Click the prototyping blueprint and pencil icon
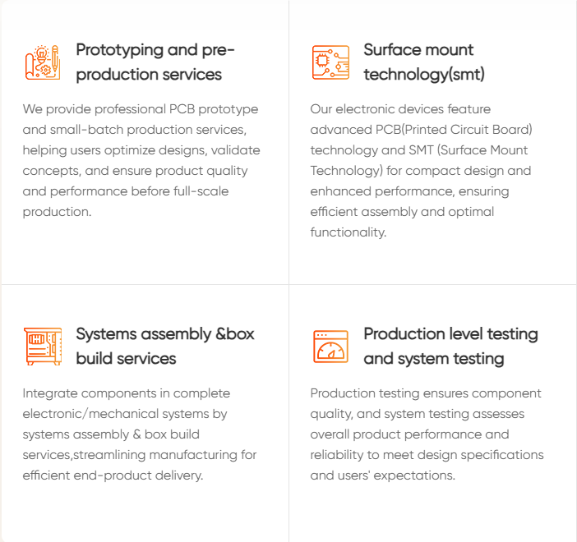This screenshot has width=577, height=542. [43, 62]
